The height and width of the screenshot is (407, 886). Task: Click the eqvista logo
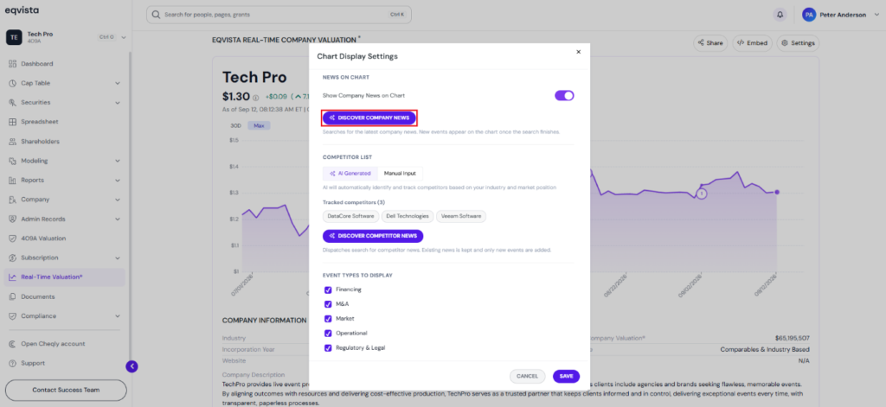point(22,10)
